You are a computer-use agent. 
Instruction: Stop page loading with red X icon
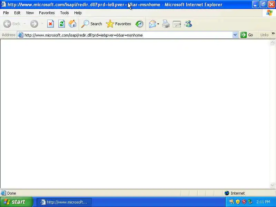click(50, 24)
